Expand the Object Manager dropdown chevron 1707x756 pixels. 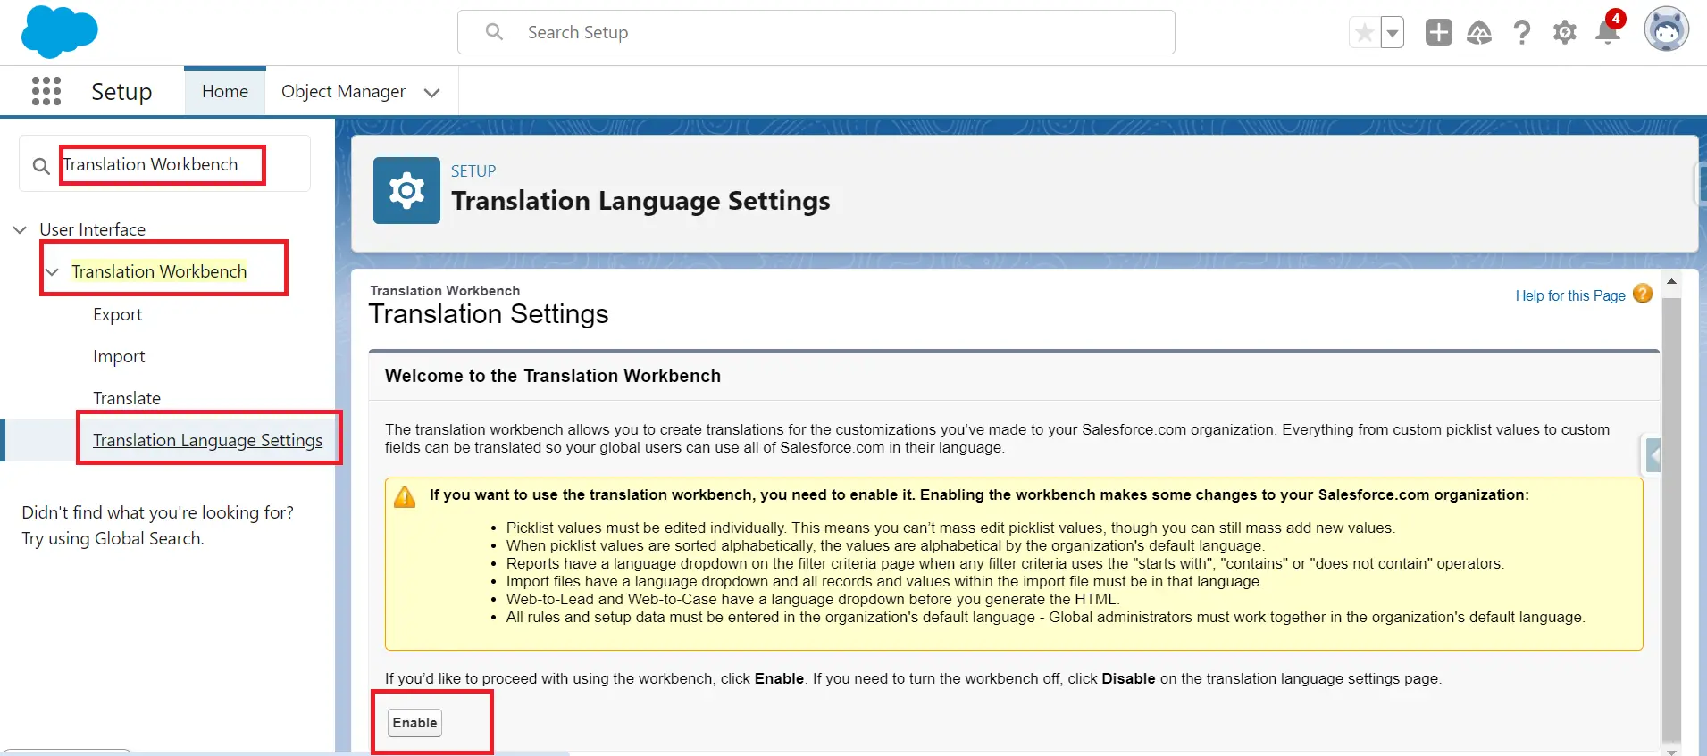432,93
